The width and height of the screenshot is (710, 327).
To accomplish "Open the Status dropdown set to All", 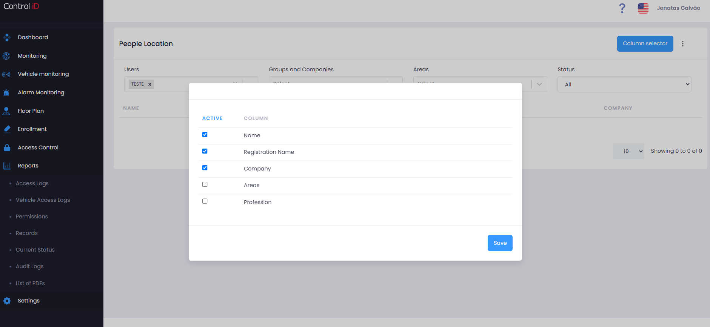I will click(x=624, y=84).
